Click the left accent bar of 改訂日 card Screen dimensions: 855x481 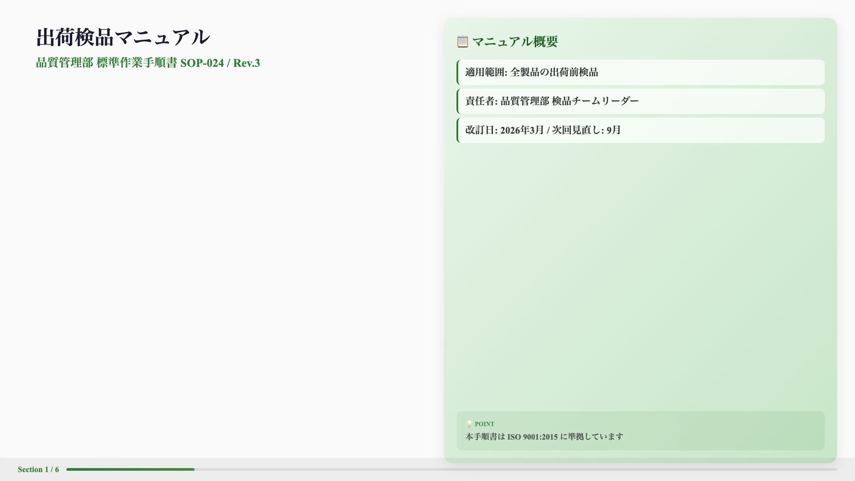point(458,130)
